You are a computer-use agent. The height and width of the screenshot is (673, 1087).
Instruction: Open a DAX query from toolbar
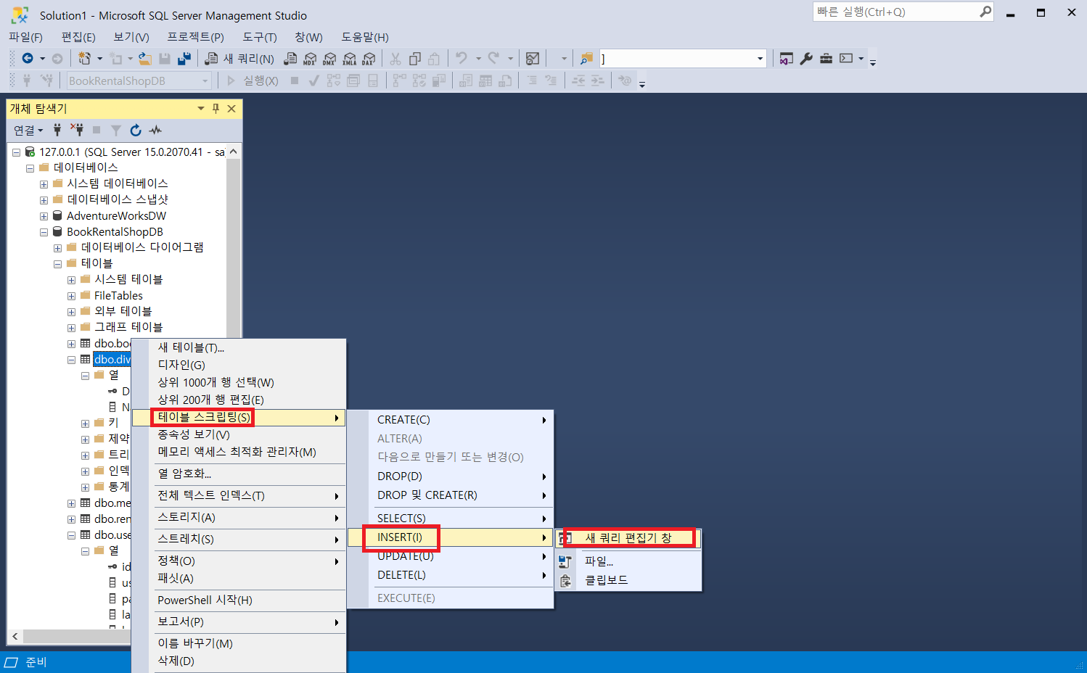click(x=369, y=58)
